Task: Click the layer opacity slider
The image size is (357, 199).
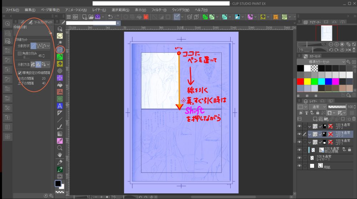Action: click(x=337, y=107)
